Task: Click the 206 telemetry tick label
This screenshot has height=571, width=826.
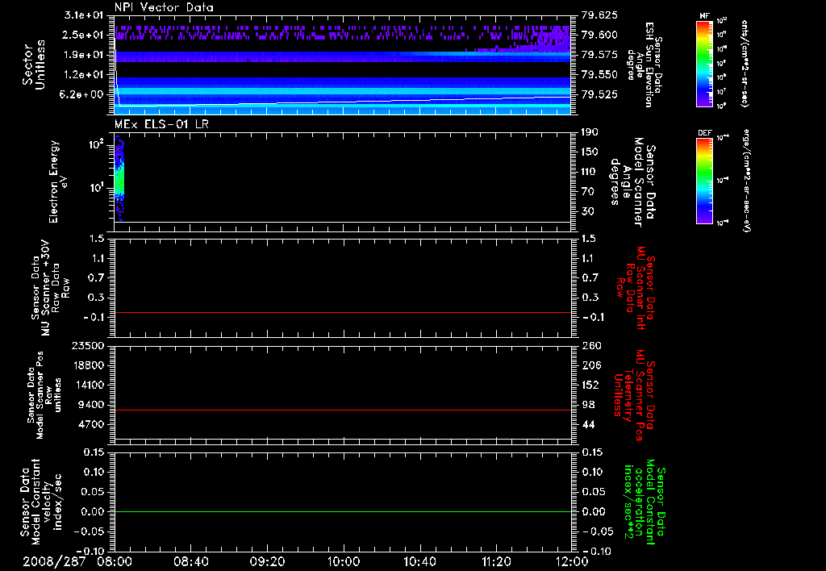Action: pos(590,365)
